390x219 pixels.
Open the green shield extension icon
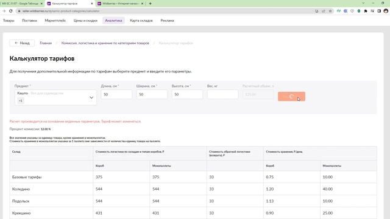click(x=359, y=11)
